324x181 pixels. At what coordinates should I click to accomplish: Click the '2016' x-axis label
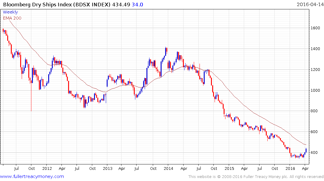tap(290, 168)
